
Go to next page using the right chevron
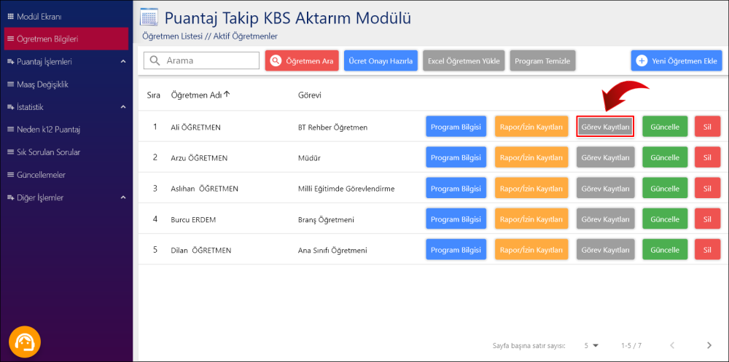pos(709,345)
